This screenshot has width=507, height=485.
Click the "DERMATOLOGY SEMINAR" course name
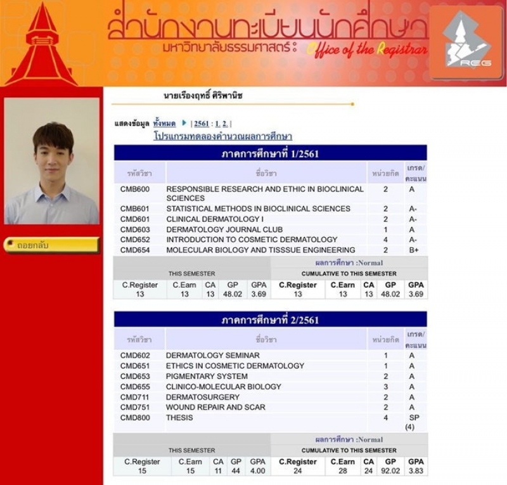pos(213,356)
